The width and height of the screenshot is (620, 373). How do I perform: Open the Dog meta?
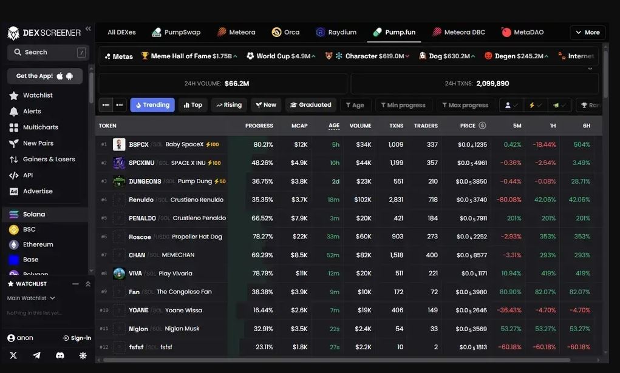coord(447,56)
